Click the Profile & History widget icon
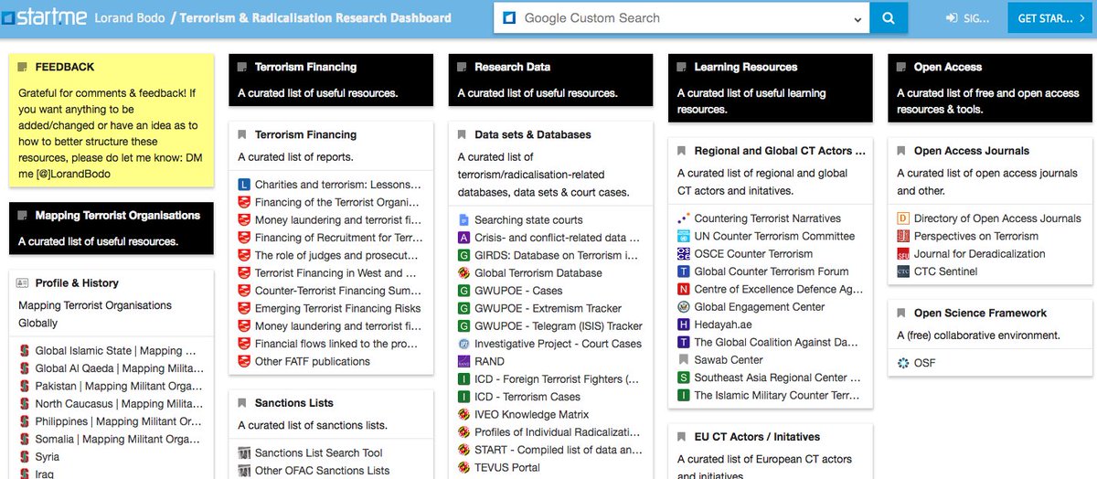This screenshot has height=479, width=1097. coord(24,283)
